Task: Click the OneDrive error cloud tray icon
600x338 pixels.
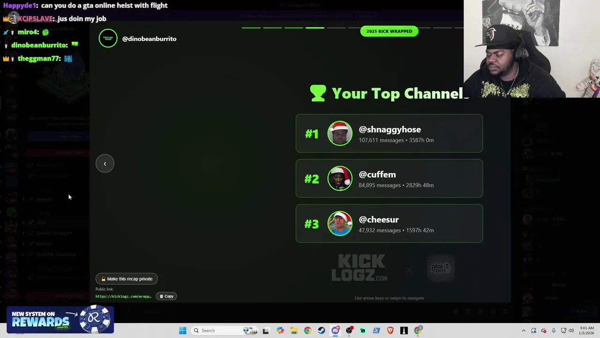Action: pyautogui.click(x=544, y=330)
